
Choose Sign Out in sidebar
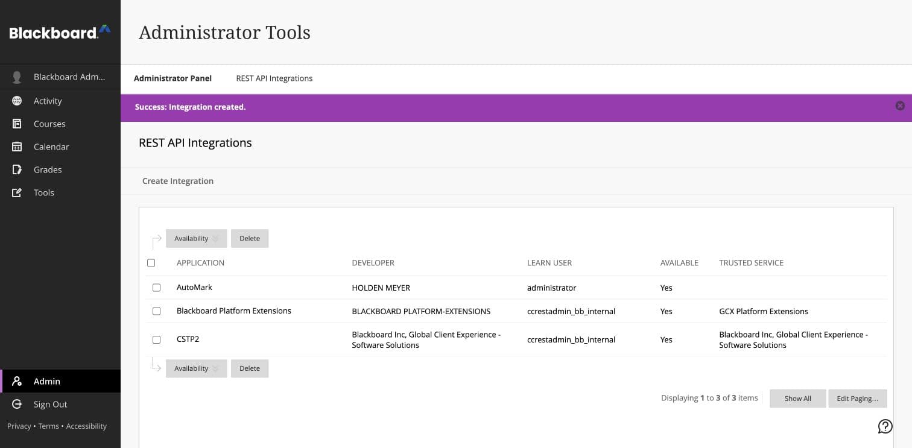[60, 404]
